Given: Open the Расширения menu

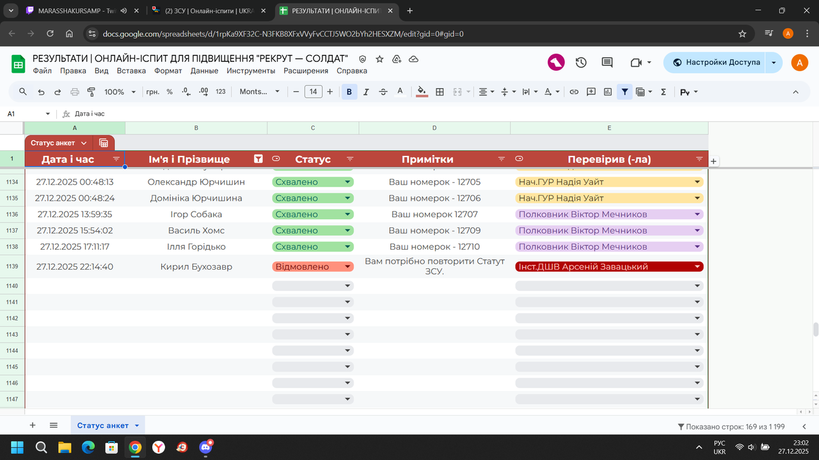Looking at the screenshot, I should (x=306, y=71).
